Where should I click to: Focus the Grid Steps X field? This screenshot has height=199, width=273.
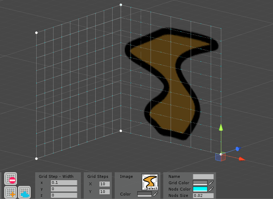tap(104, 184)
